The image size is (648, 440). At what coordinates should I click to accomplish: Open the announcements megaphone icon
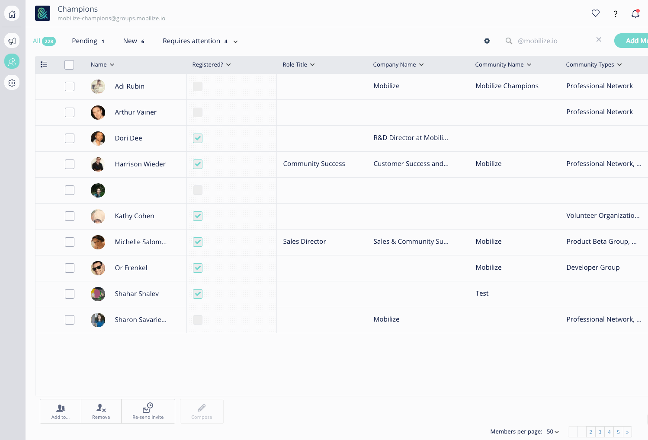(12, 41)
